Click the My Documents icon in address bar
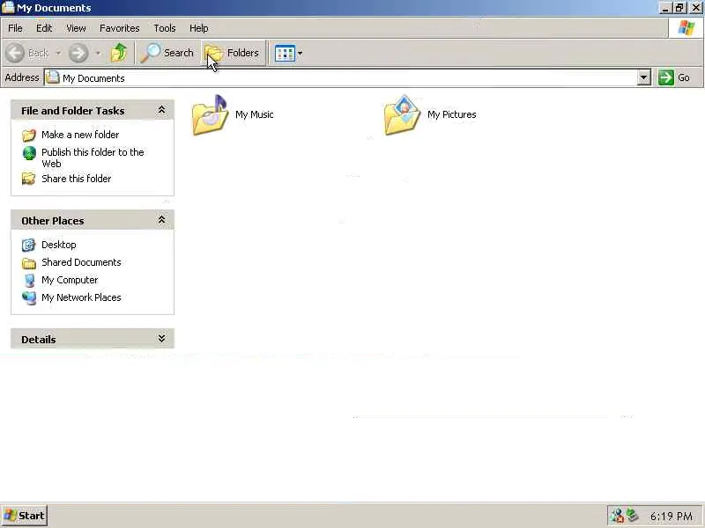Screen dimensions: 705x528 click(53, 77)
